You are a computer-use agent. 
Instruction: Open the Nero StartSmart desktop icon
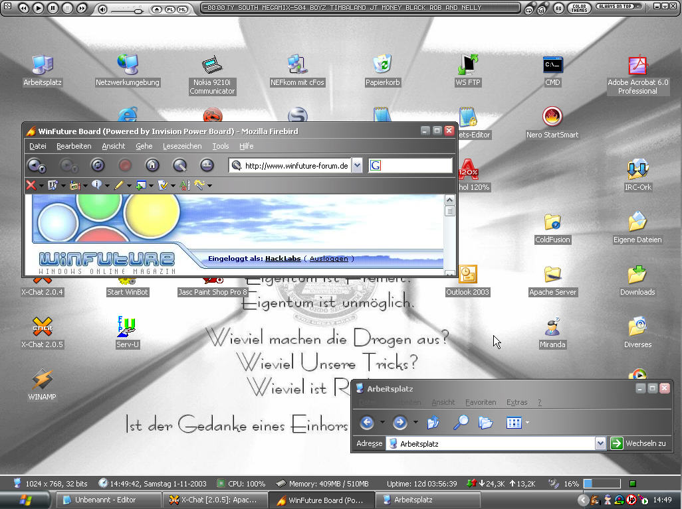tap(552, 117)
